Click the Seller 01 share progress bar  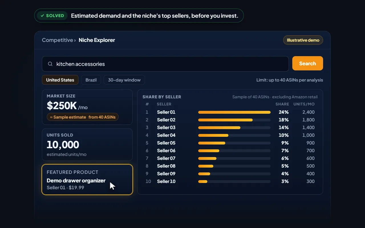point(234,112)
